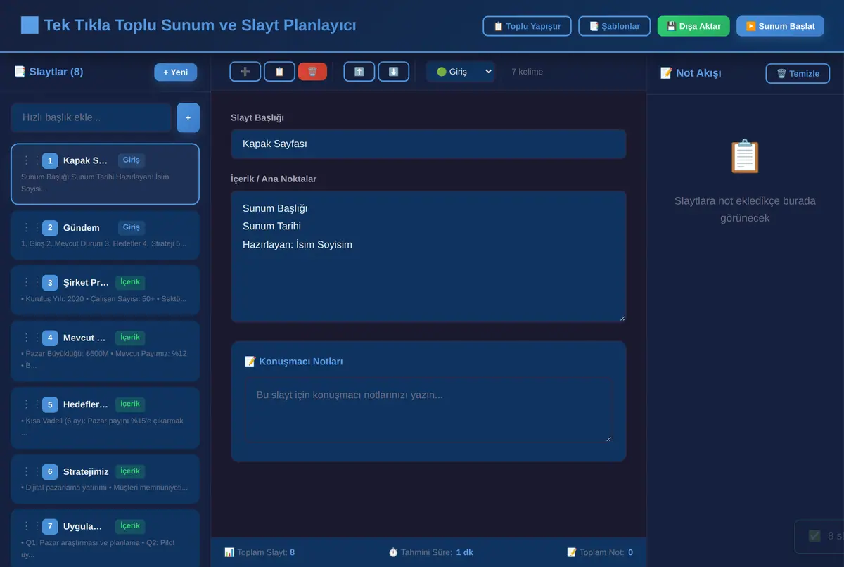Click into the İçerik / Ana Noktalar text area
Viewport: 844px width, 567px height.
click(428, 257)
